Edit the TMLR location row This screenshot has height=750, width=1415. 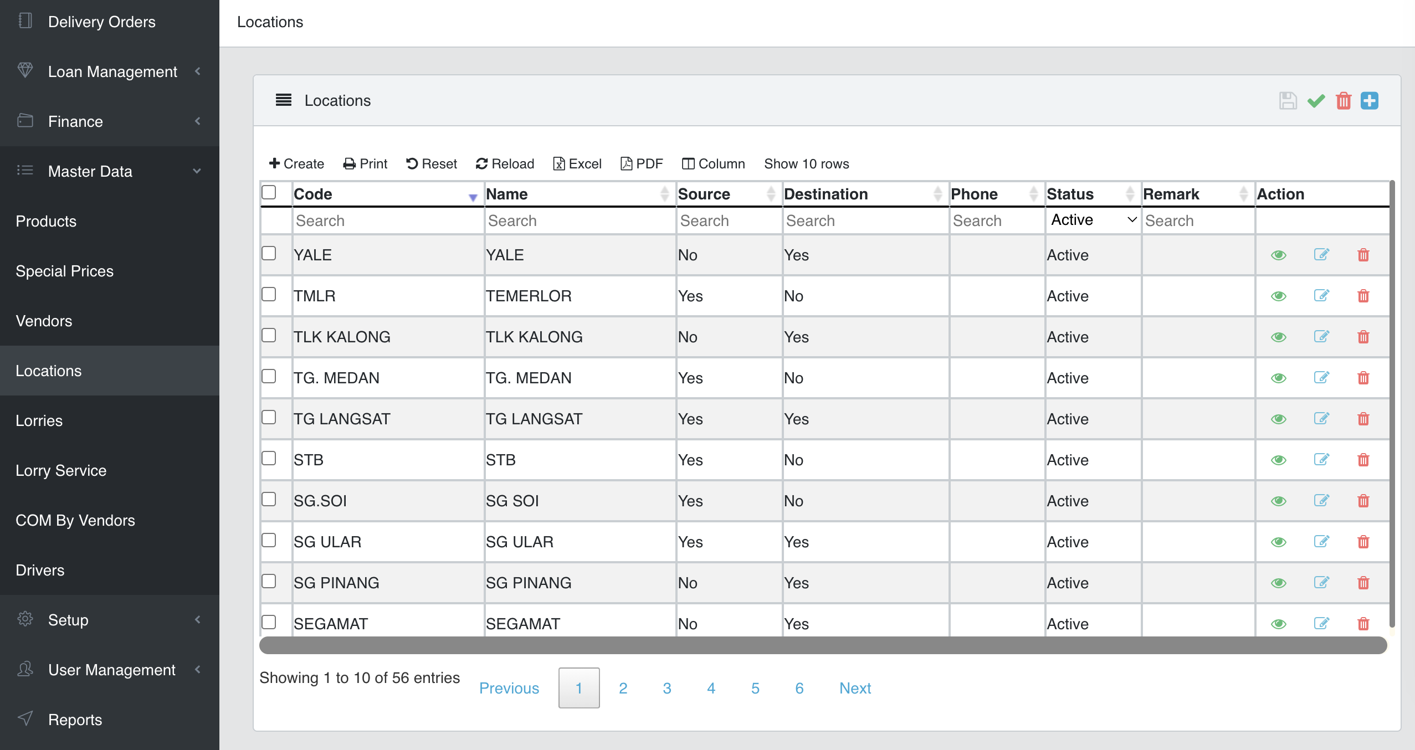click(x=1321, y=296)
